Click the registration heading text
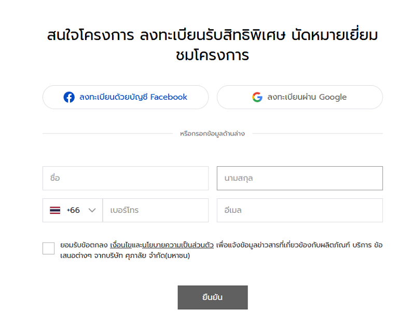 [x=213, y=45]
